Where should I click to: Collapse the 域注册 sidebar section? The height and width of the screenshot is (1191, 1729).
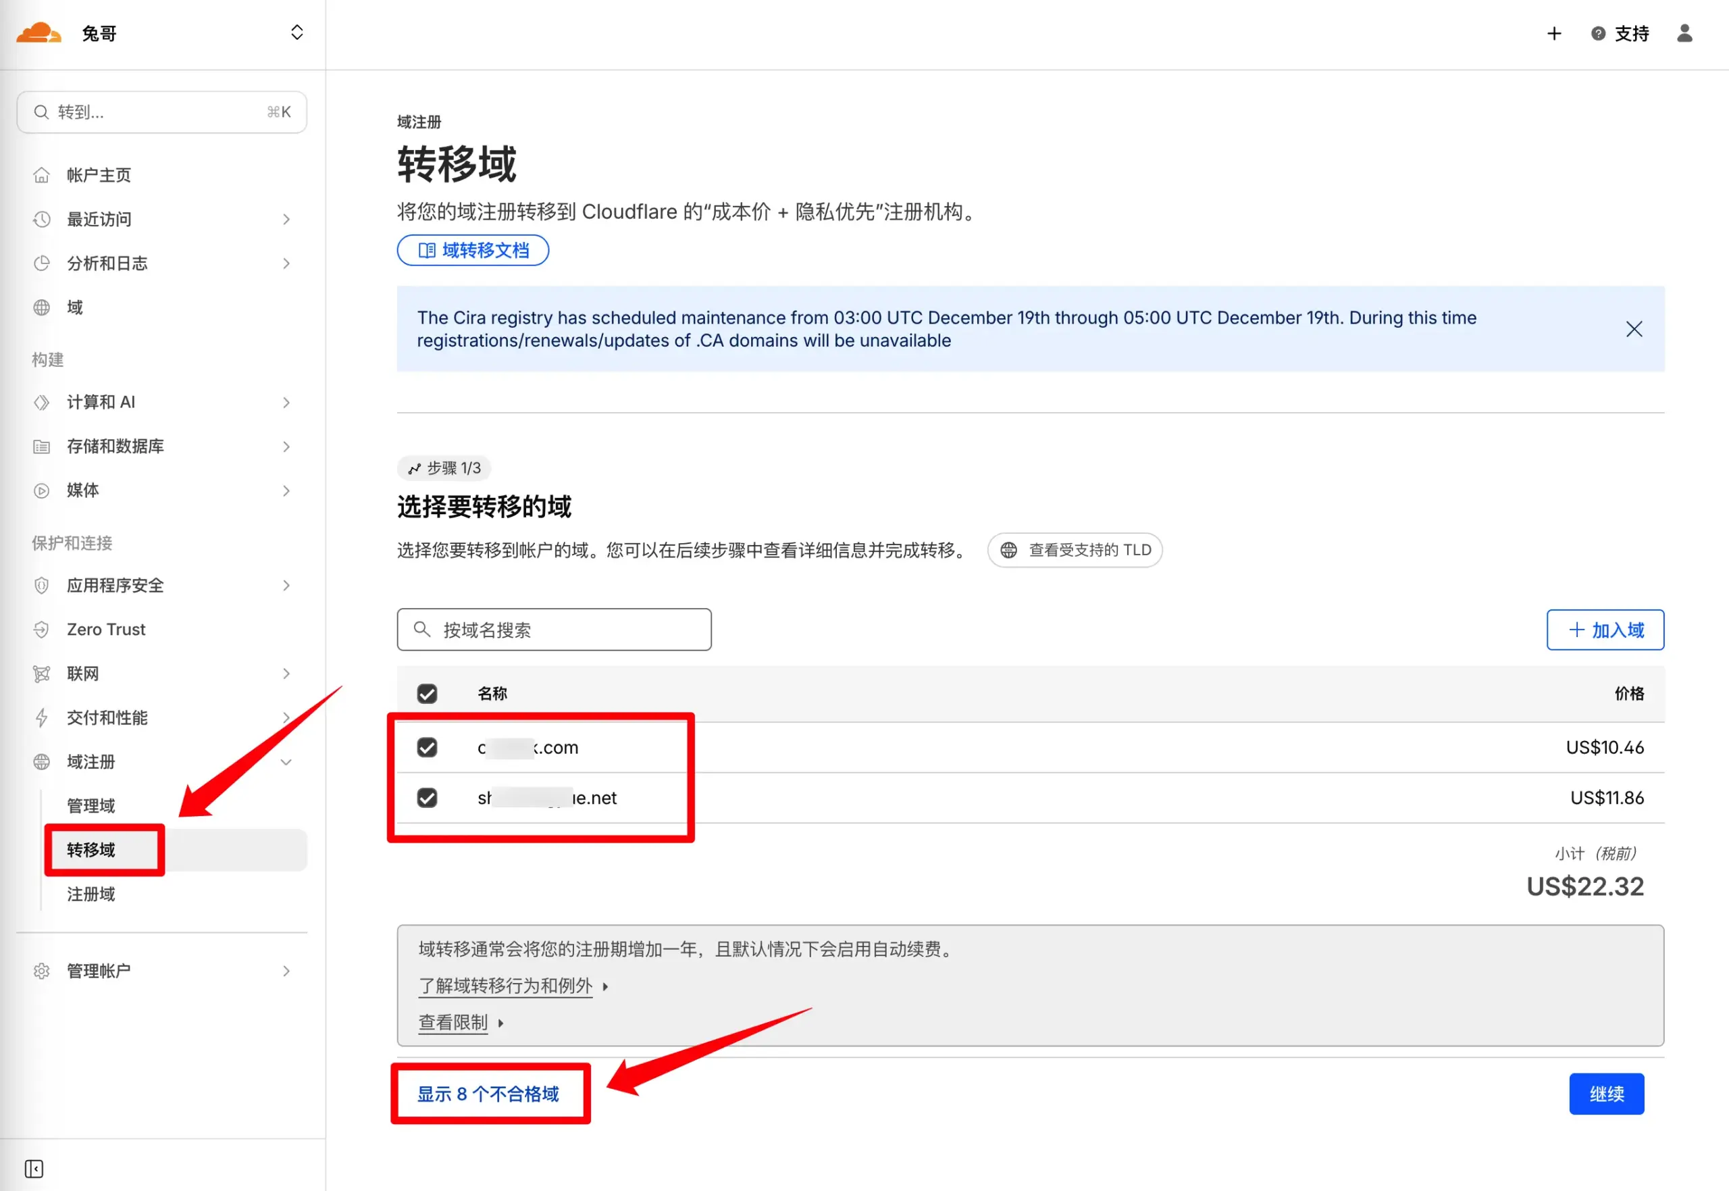click(286, 761)
